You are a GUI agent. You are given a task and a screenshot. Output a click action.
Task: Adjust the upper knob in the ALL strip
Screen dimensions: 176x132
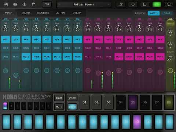click(170, 33)
